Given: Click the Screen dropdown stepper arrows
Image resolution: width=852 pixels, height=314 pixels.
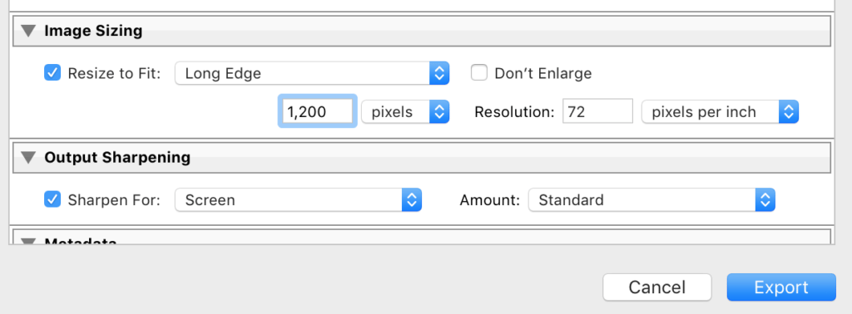Looking at the screenshot, I should click(412, 200).
